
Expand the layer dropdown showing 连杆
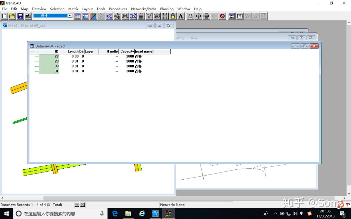70,16
